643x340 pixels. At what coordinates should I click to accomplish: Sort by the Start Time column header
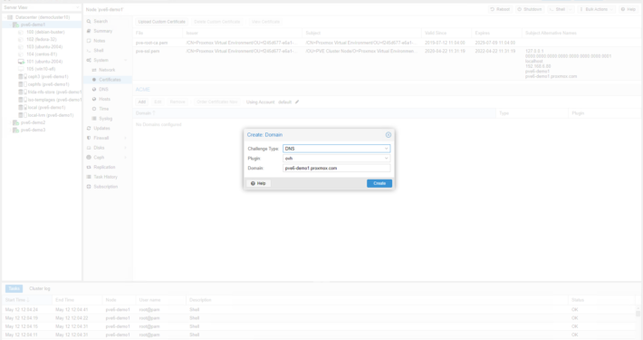pyautogui.click(x=27, y=300)
